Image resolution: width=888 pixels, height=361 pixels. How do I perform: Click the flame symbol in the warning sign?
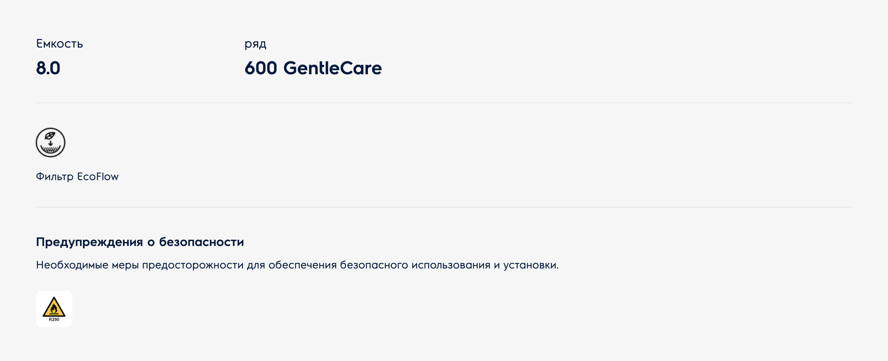[x=54, y=309]
